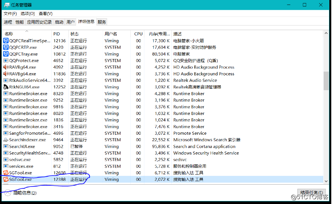
Task: Select the 详细信息 tab
Action: pos(86,22)
